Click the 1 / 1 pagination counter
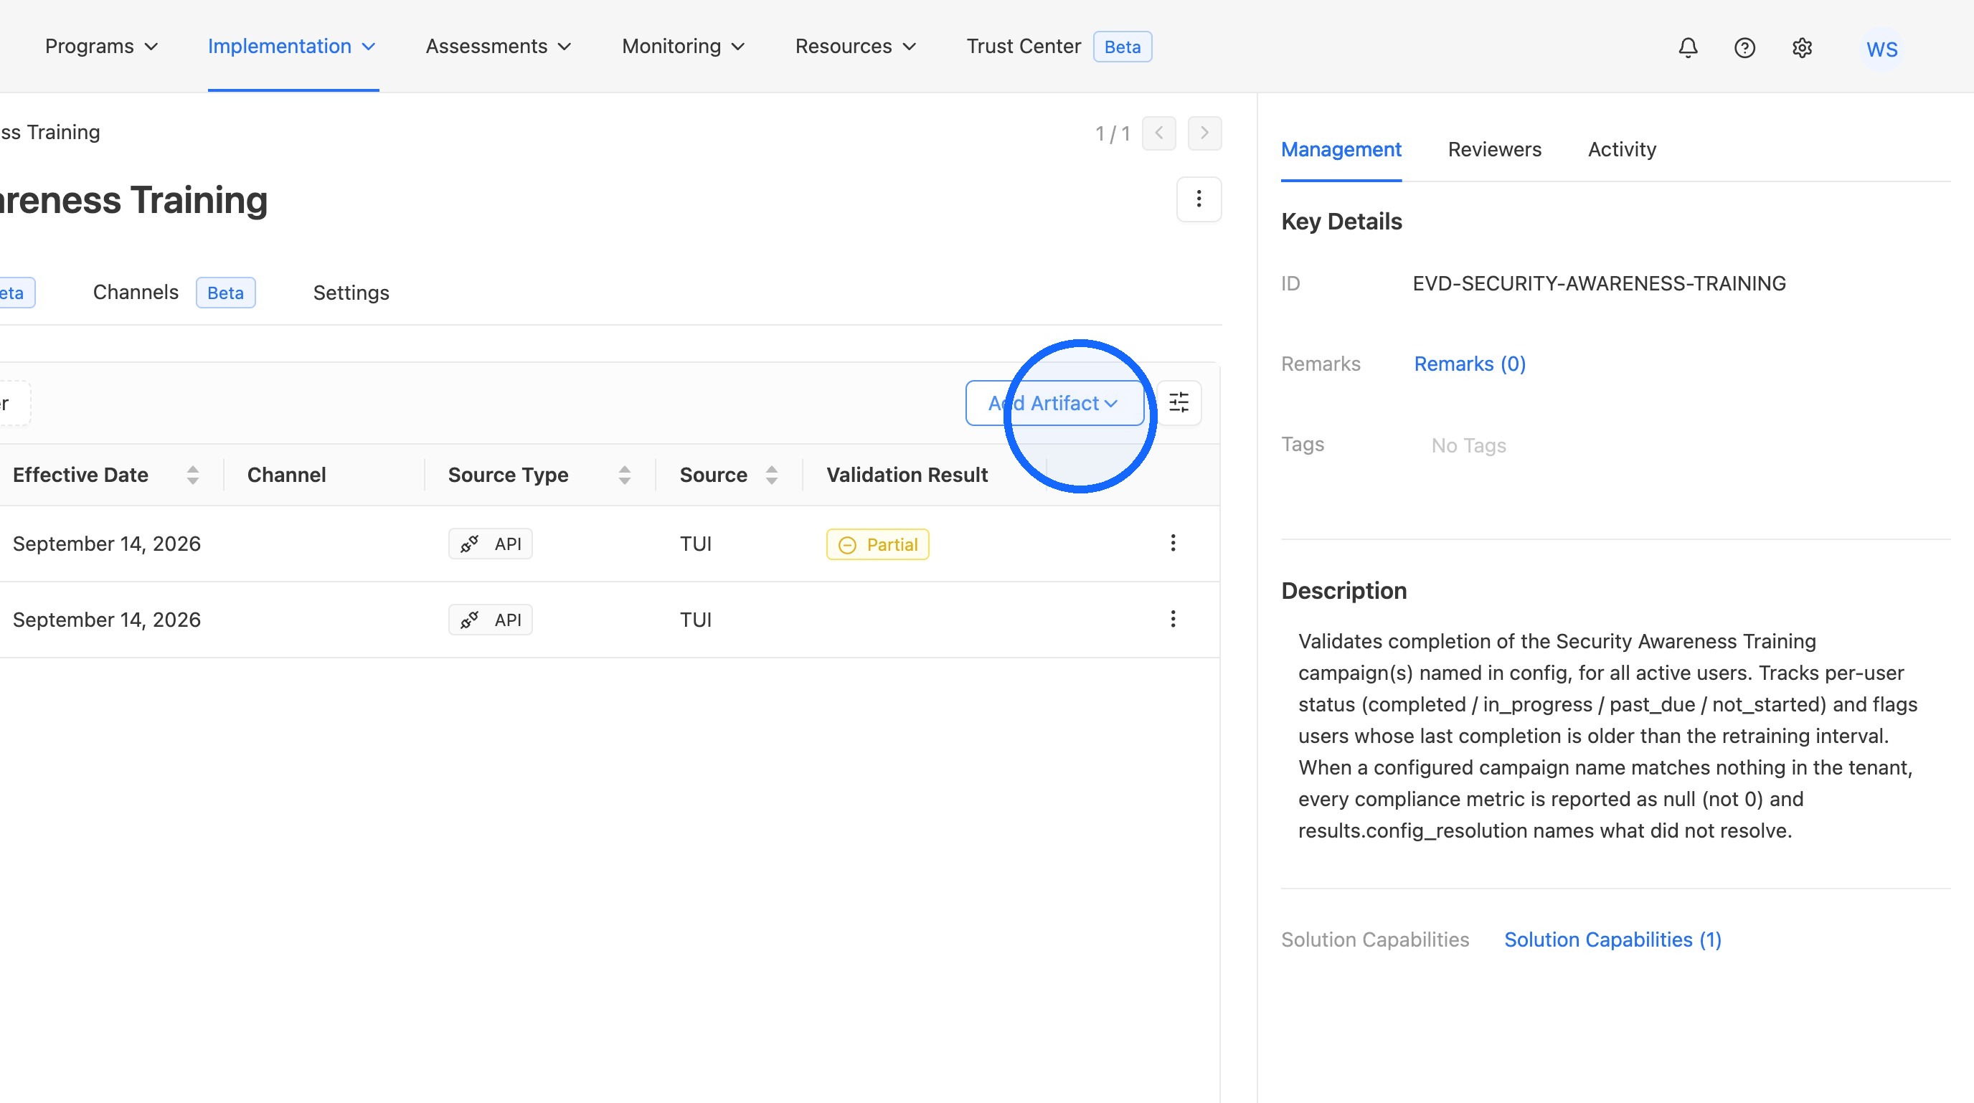 pos(1113,134)
